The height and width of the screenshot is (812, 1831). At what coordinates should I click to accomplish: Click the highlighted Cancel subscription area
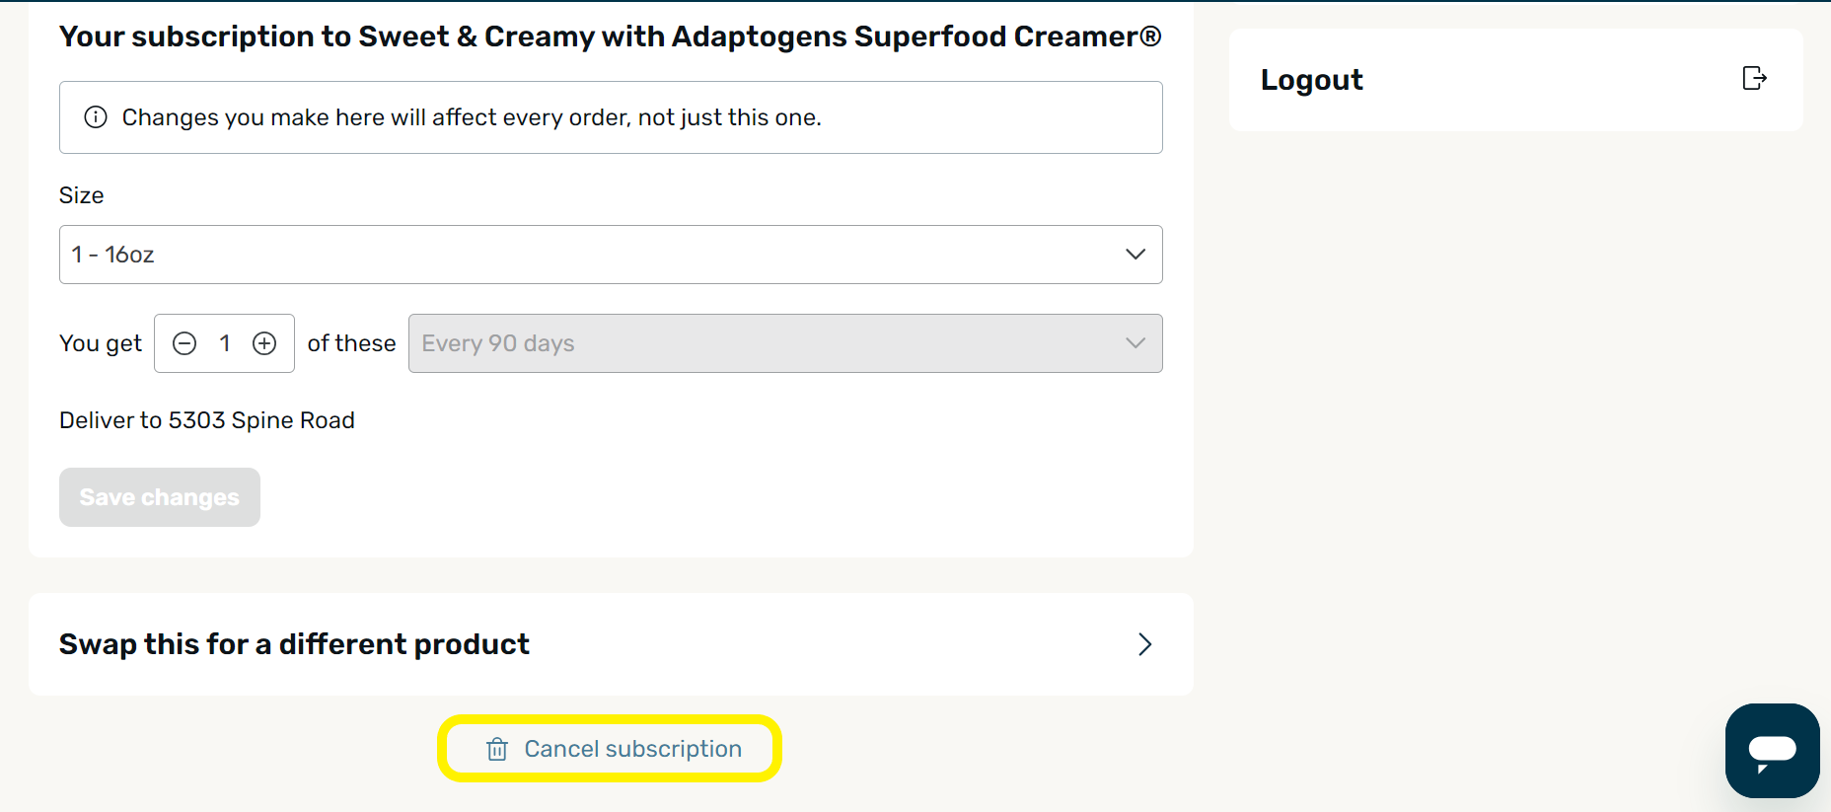(x=609, y=749)
